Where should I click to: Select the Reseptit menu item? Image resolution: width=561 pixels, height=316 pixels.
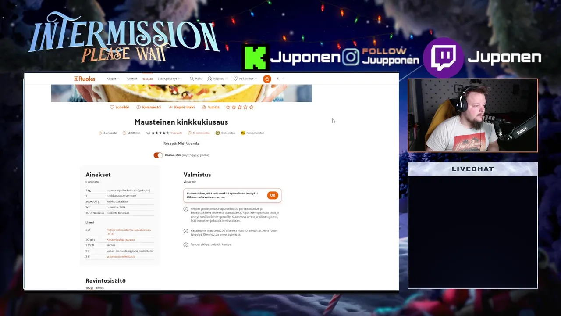pyautogui.click(x=147, y=79)
